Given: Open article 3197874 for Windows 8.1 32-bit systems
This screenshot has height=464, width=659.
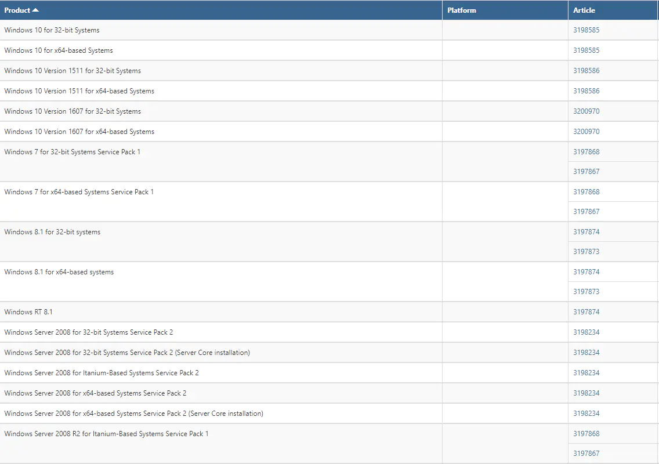Looking at the screenshot, I should [586, 232].
